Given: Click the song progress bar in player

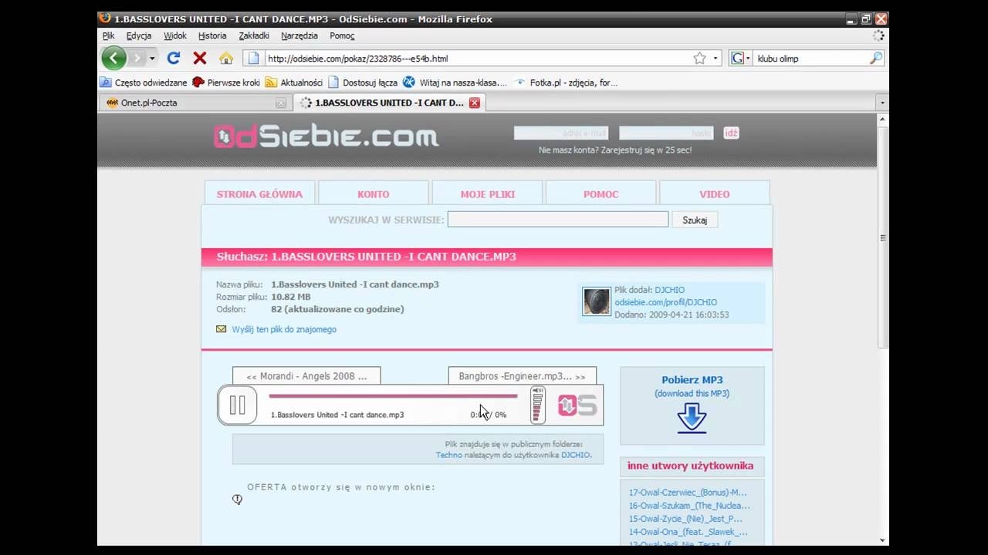Looking at the screenshot, I should point(393,396).
